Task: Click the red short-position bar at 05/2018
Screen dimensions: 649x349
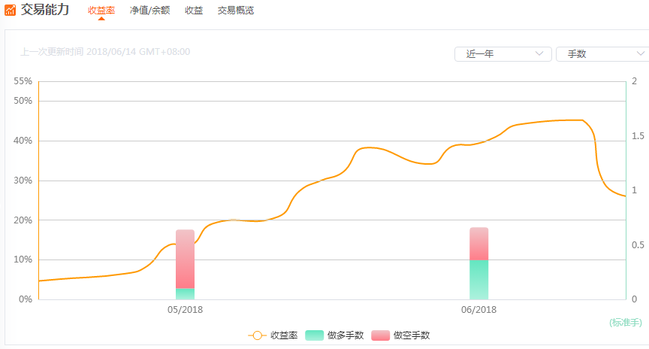Action: point(185,259)
